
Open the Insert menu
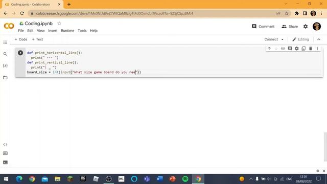pyautogui.click(x=53, y=31)
